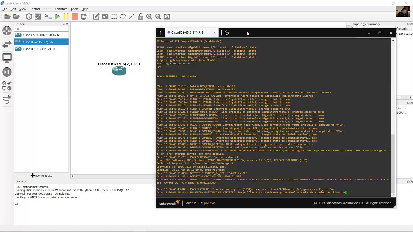413x232 pixels.
Task: Click the Routers panel Filter field
Action: (x=41, y=29)
